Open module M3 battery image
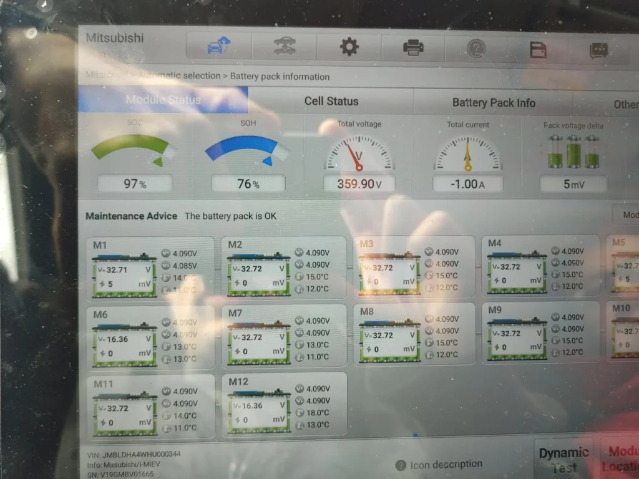The image size is (639, 479). click(x=389, y=273)
